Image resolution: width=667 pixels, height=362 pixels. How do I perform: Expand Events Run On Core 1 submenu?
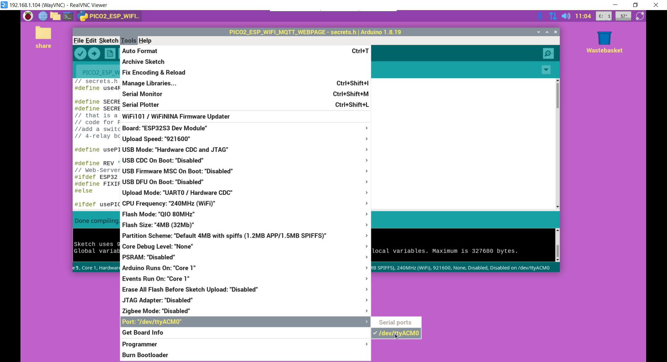coord(245,279)
